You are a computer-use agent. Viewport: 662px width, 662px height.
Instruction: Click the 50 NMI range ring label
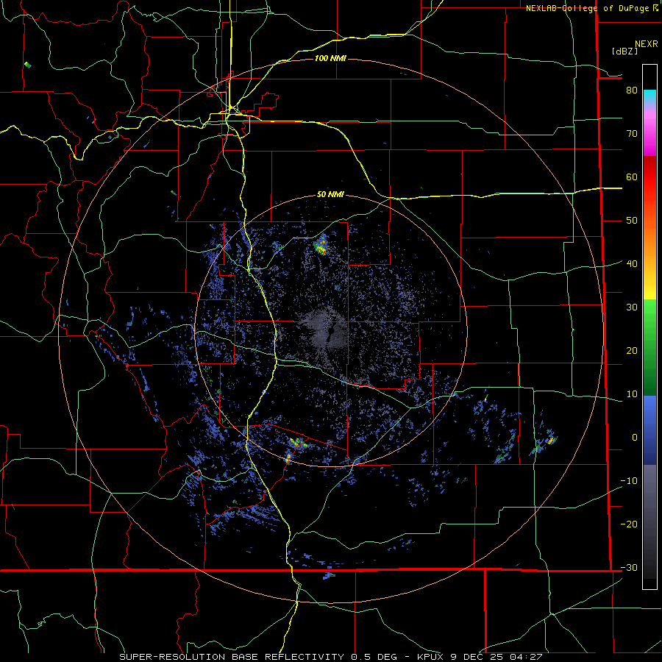point(330,195)
